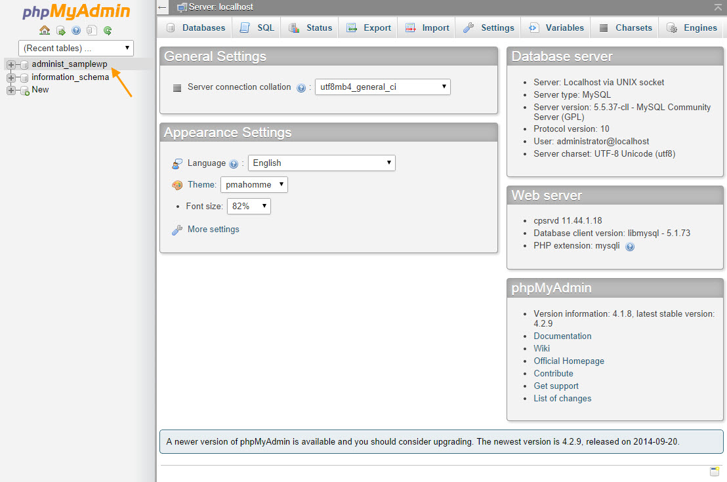This screenshot has width=727, height=482.
Task: Click the back arrow beside Server: localhost
Action: pos(162,7)
